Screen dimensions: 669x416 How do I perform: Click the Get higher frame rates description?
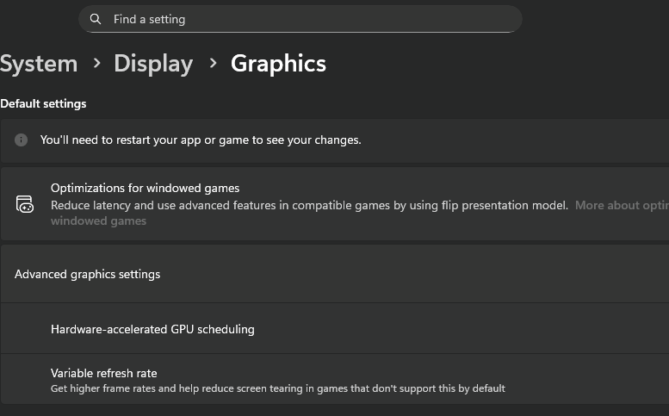[x=277, y=388]
